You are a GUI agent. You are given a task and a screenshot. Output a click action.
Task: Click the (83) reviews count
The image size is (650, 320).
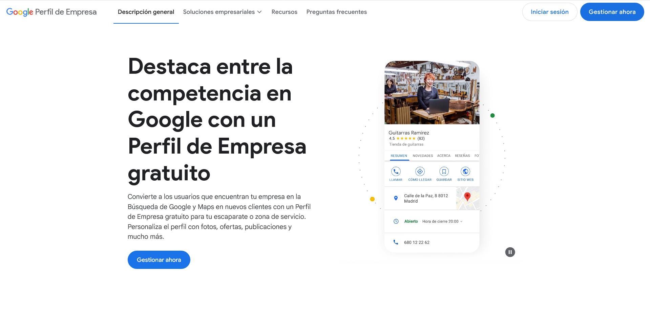(x=421, y=138)
